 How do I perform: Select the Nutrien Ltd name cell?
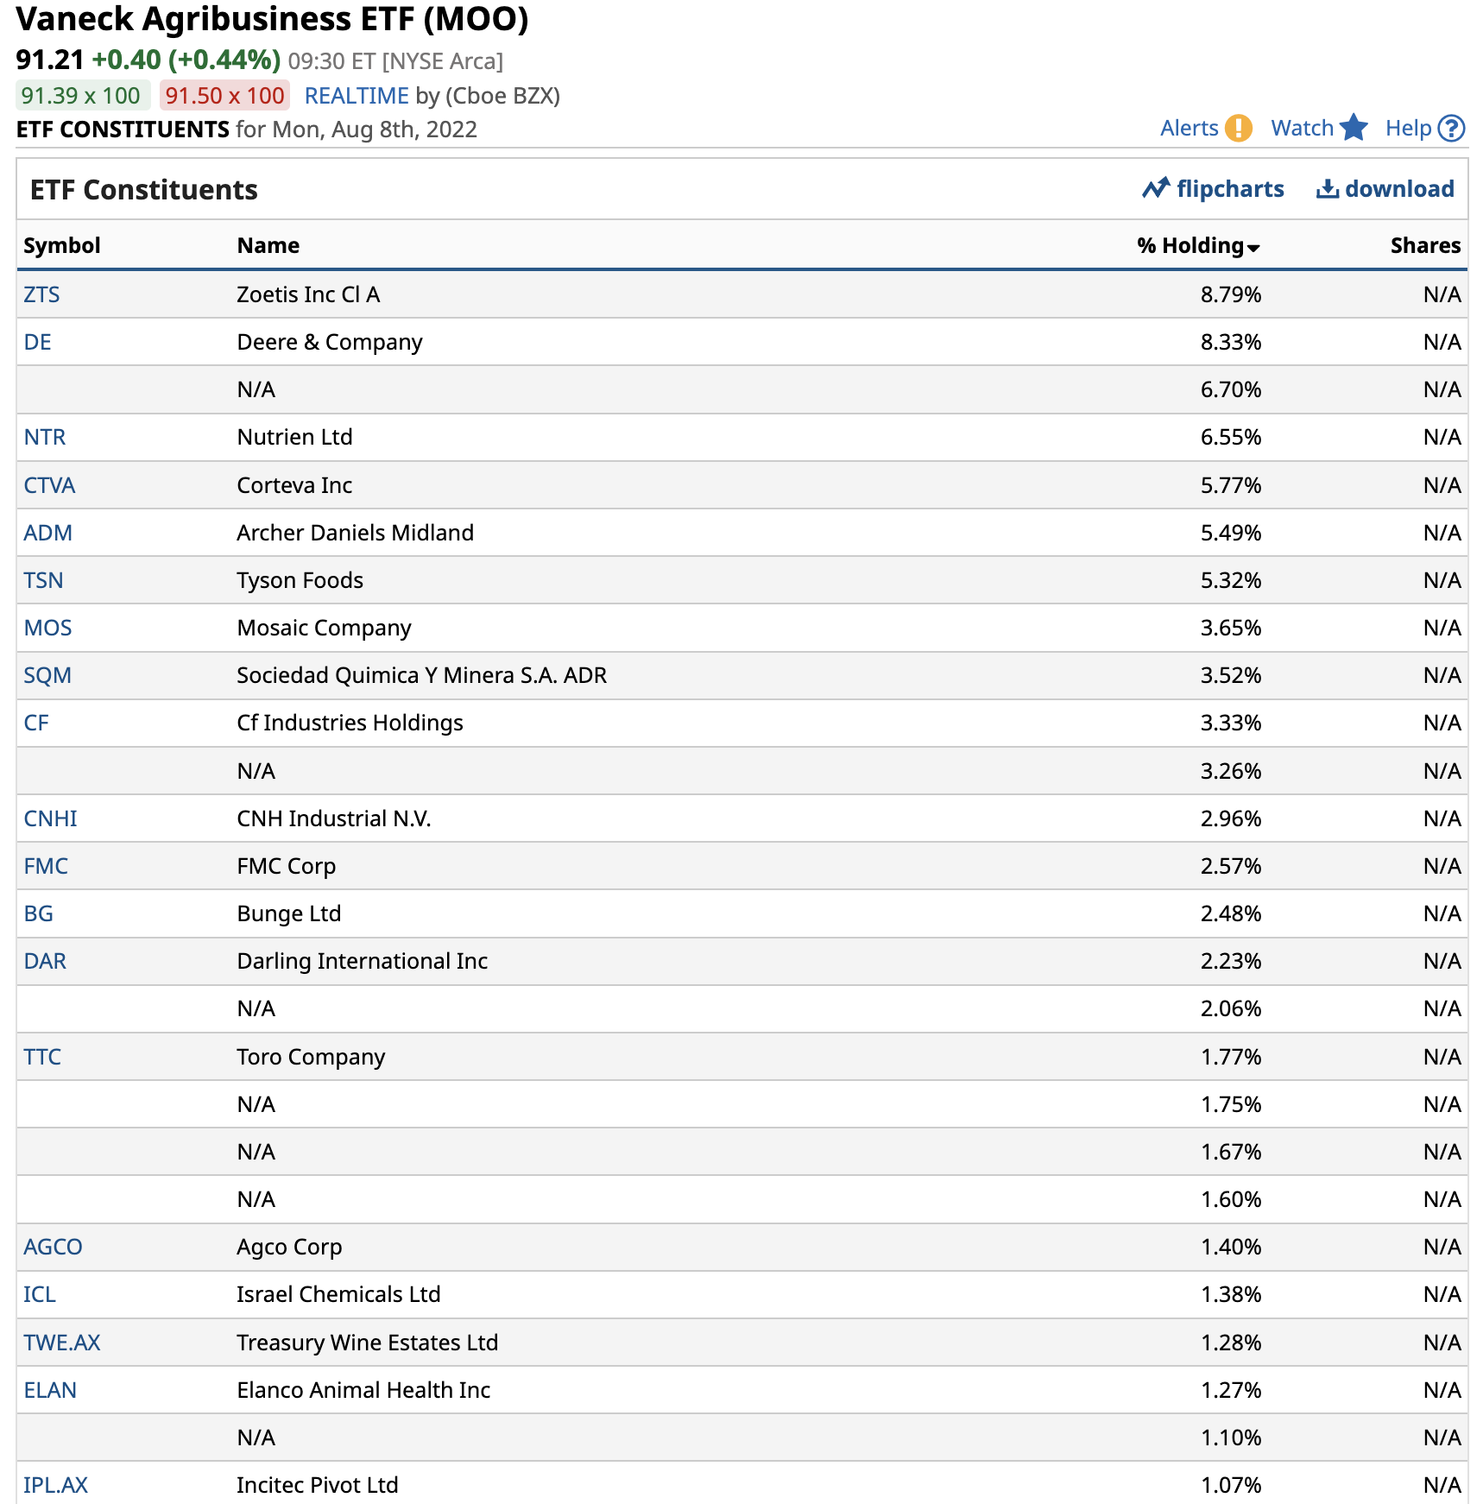coord(295,437)
